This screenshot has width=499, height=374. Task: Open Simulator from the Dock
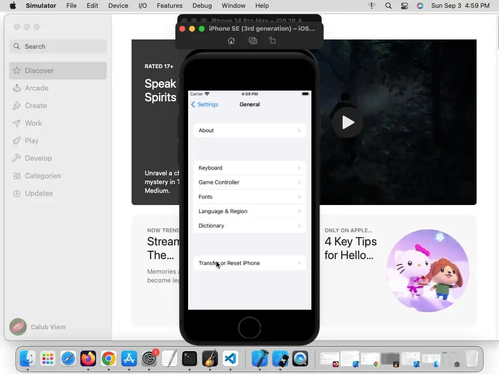coord(280,359)
